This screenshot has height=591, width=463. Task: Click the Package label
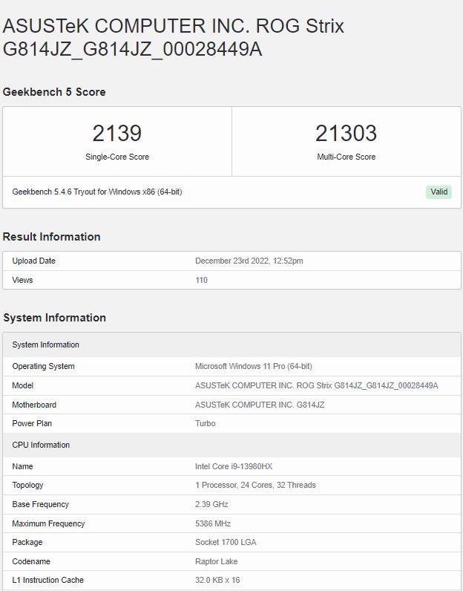coord(27,542)
